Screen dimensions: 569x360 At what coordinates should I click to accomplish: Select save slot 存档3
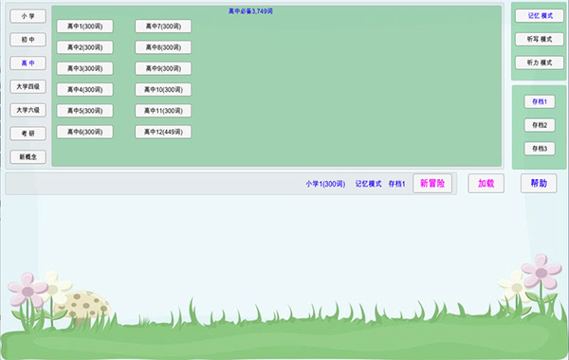pos(540,149)
